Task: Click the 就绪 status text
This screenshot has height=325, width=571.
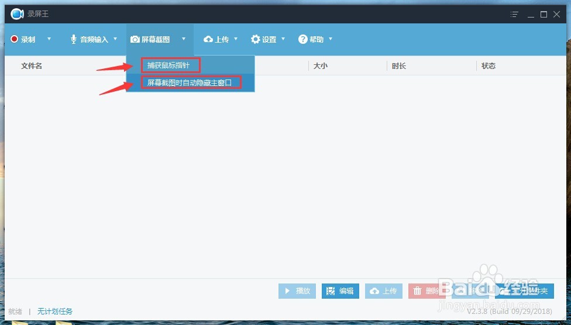Action: (x=15, y=312)
